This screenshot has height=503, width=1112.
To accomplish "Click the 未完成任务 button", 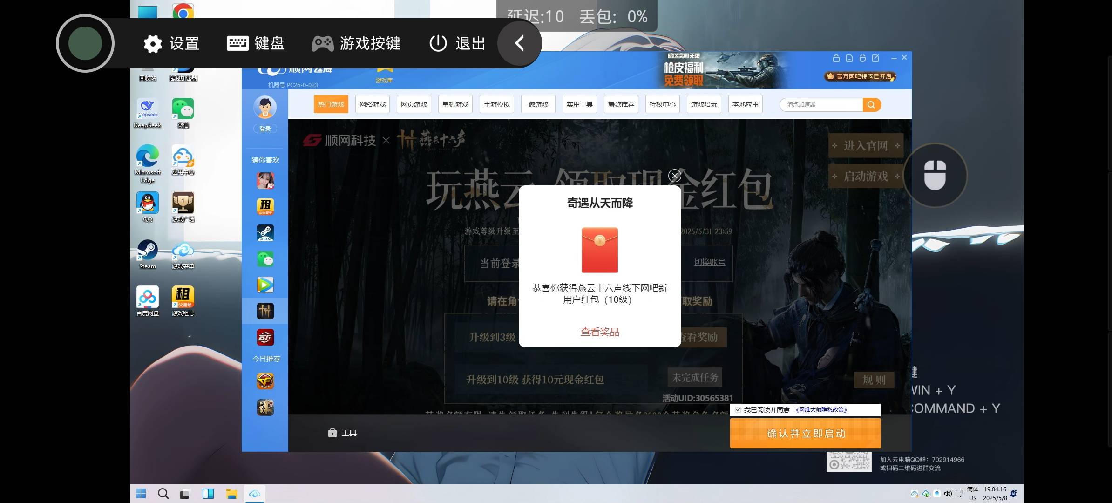I will [695, 377].
